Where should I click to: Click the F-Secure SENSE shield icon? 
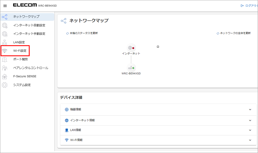5,76
